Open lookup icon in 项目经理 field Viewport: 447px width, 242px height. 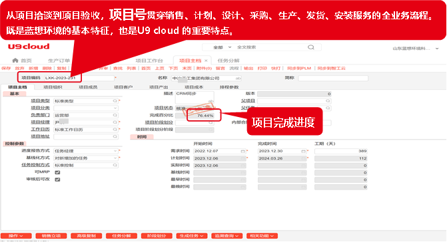(x=115, y=122)
